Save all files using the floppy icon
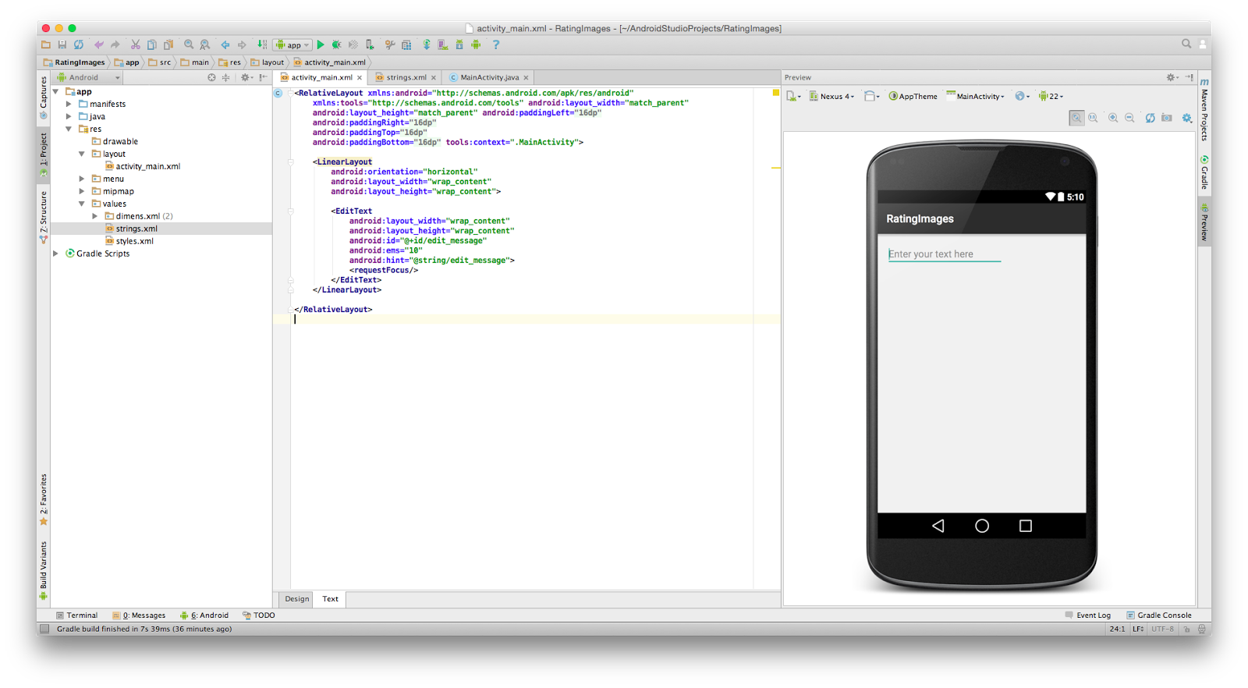This screenshot has height=688, width=1248. [62, 44]
